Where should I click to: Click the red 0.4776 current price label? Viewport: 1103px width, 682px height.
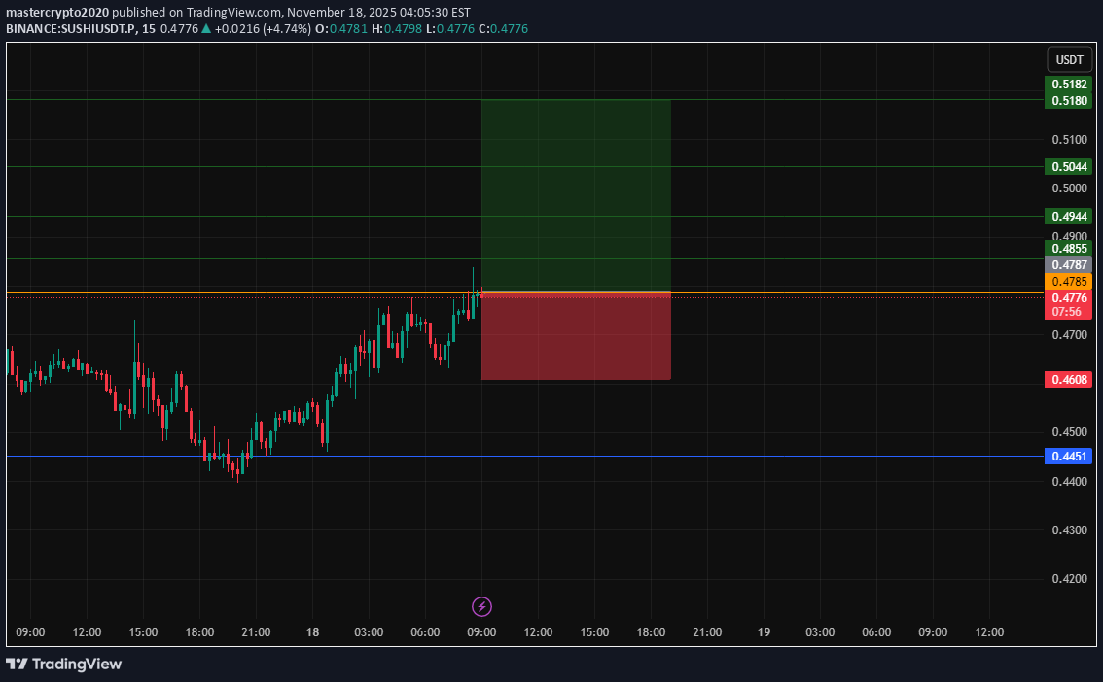(1069, 297)
